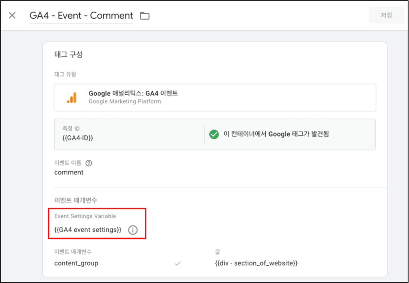This screenshot has width=409, height=283.
Task: Click the green checkmark Google tag status icon
Action: tap(214, 135)
